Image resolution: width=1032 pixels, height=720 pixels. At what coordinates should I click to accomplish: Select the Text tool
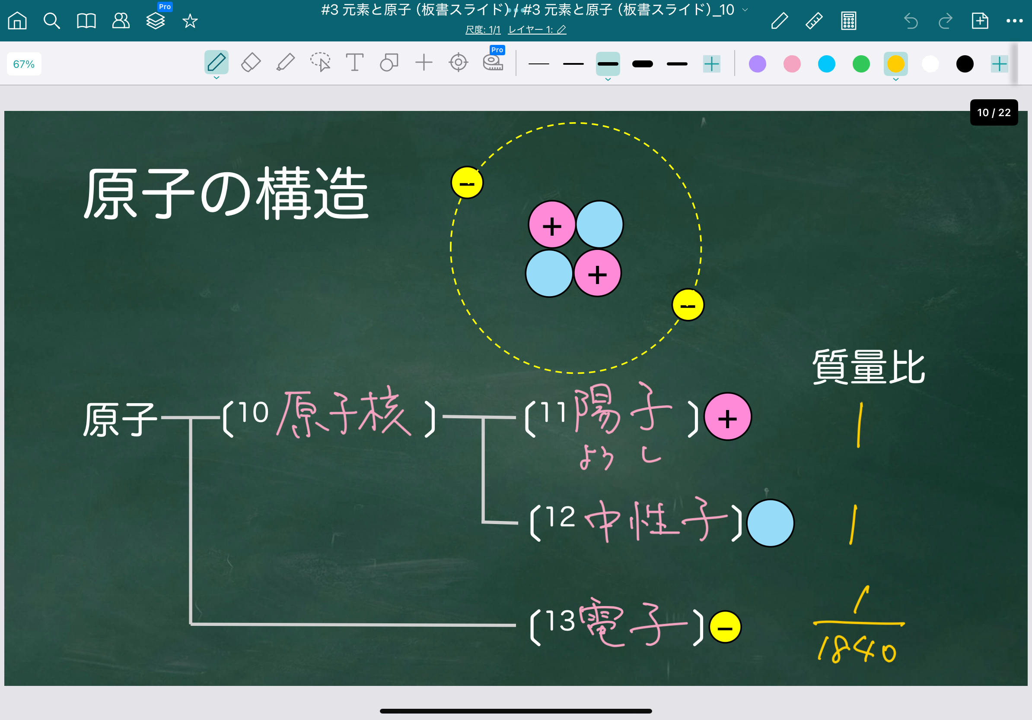click(355, 63)
